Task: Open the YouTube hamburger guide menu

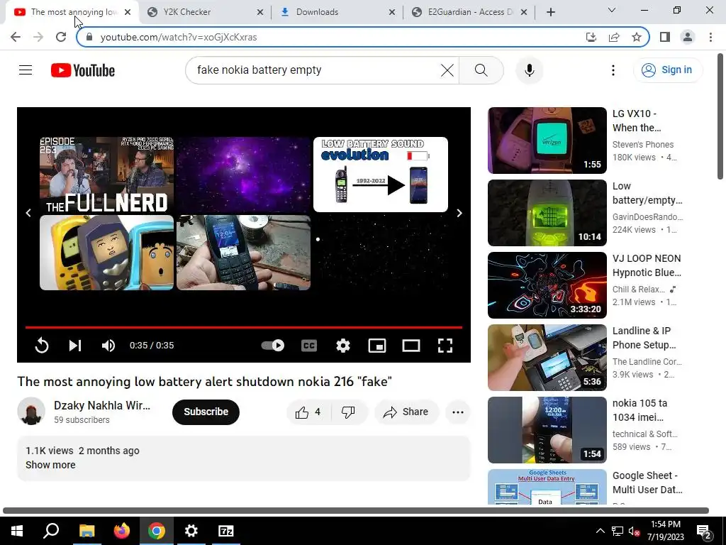Action: point(26,70)
